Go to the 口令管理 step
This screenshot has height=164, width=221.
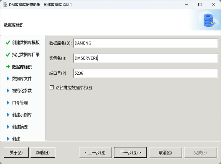pyautogui.click(x=20, y=103)
